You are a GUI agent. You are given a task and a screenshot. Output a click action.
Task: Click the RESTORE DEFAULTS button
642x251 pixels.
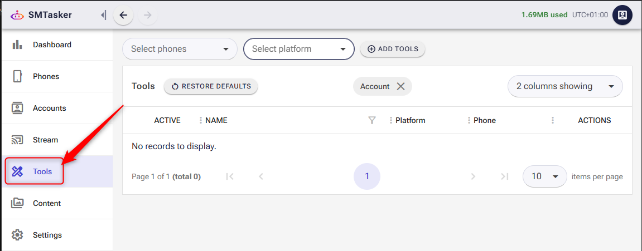click(x=211, y=86)
